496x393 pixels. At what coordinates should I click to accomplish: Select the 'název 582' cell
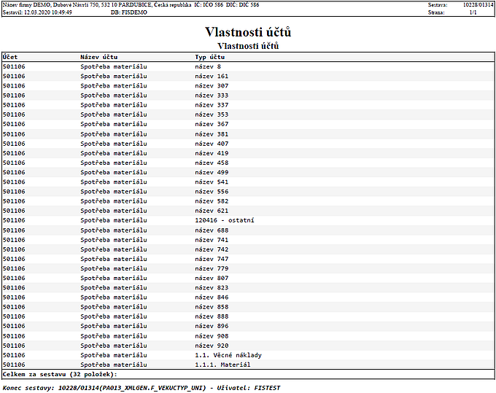[212, 201]
